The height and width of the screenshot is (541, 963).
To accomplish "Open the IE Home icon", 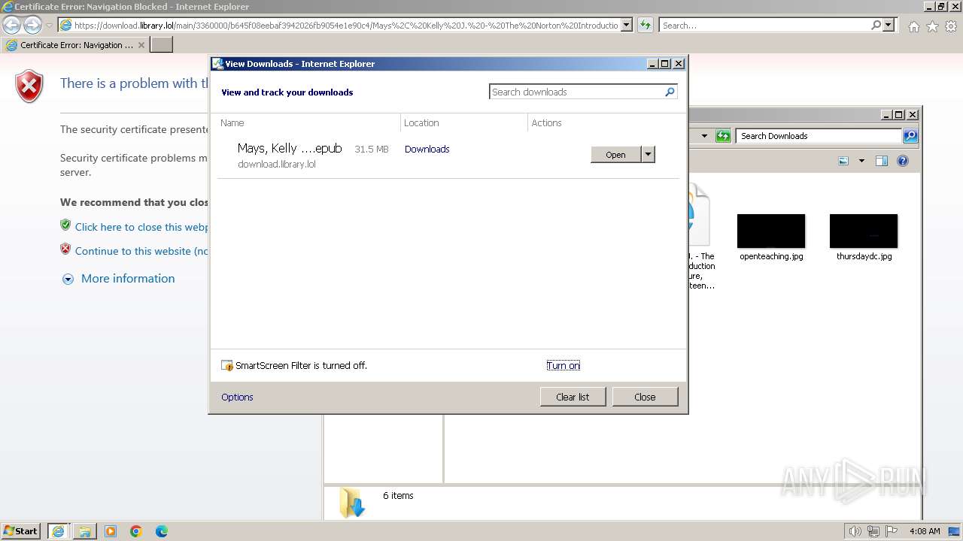I will [x=913, y=26].
